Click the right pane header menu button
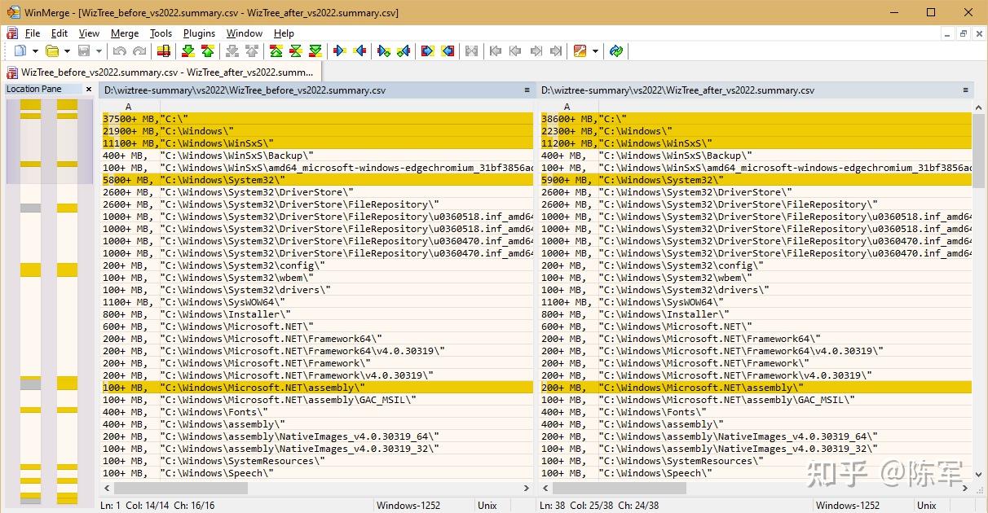This screenshot has width=988, height=513. 965,90
